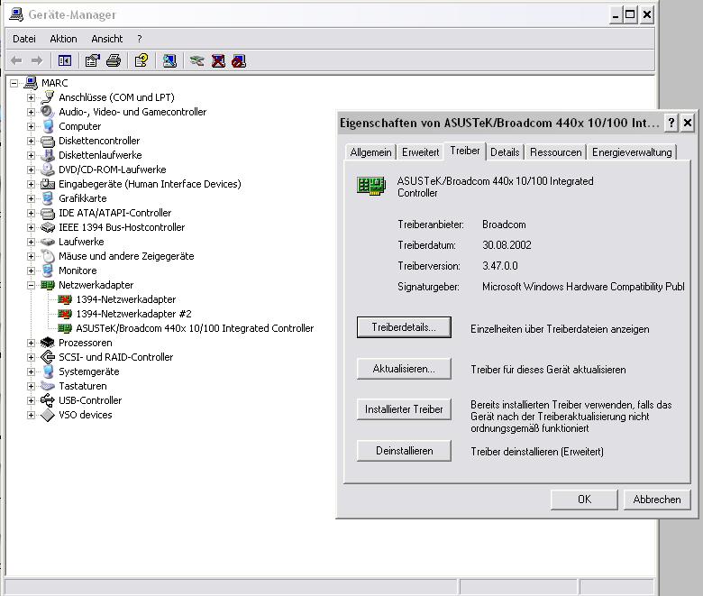Screen dimensions: 703x596
Task: Click the context help question mark button
Action: pyautogui.click(x=671, y=123)
